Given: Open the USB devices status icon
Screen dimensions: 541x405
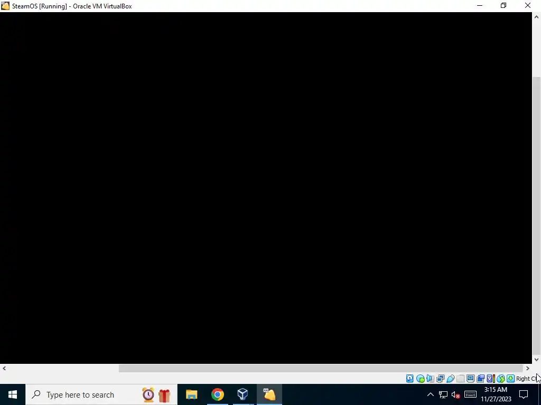Looking at the screenshot, I should (450, 379).
